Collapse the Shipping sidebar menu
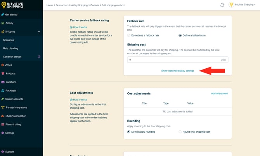This screenshot has height=156, width=260. (39, 31)
